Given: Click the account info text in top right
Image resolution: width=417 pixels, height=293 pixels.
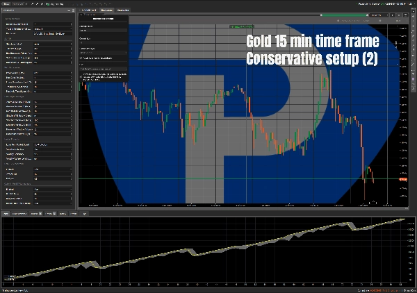Looking at the screenshot, I should pos(384,4).
